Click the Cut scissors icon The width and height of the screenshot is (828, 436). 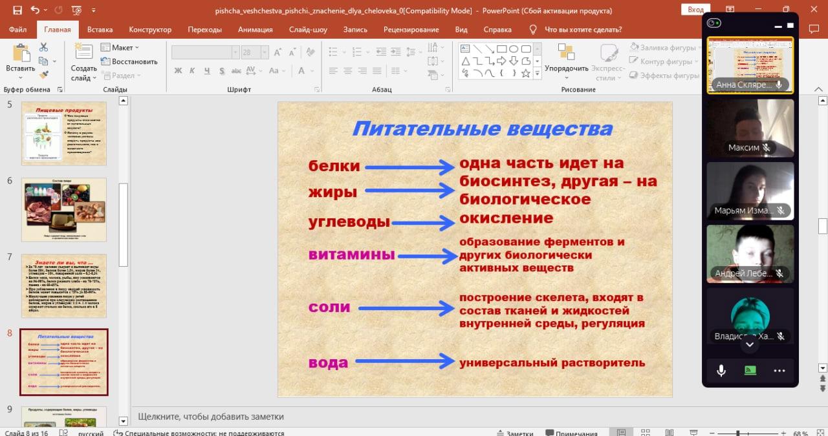43,47
